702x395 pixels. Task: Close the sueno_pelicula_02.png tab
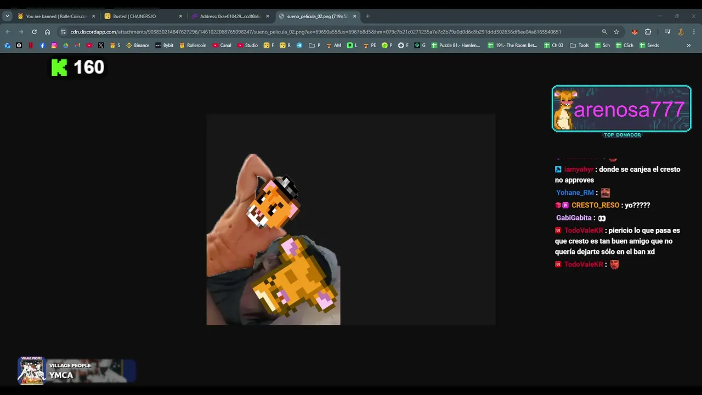tap(354, 16)
